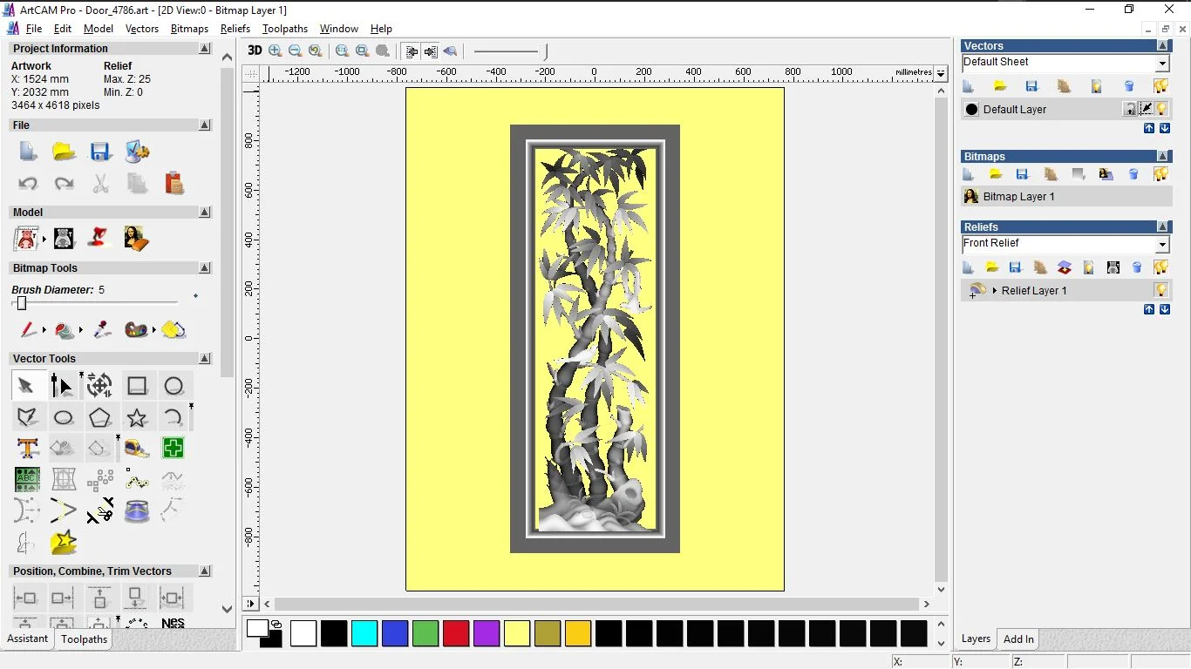1191x669 pixels.
Task: Select the star shape vector tool
Action: point(136,417)
